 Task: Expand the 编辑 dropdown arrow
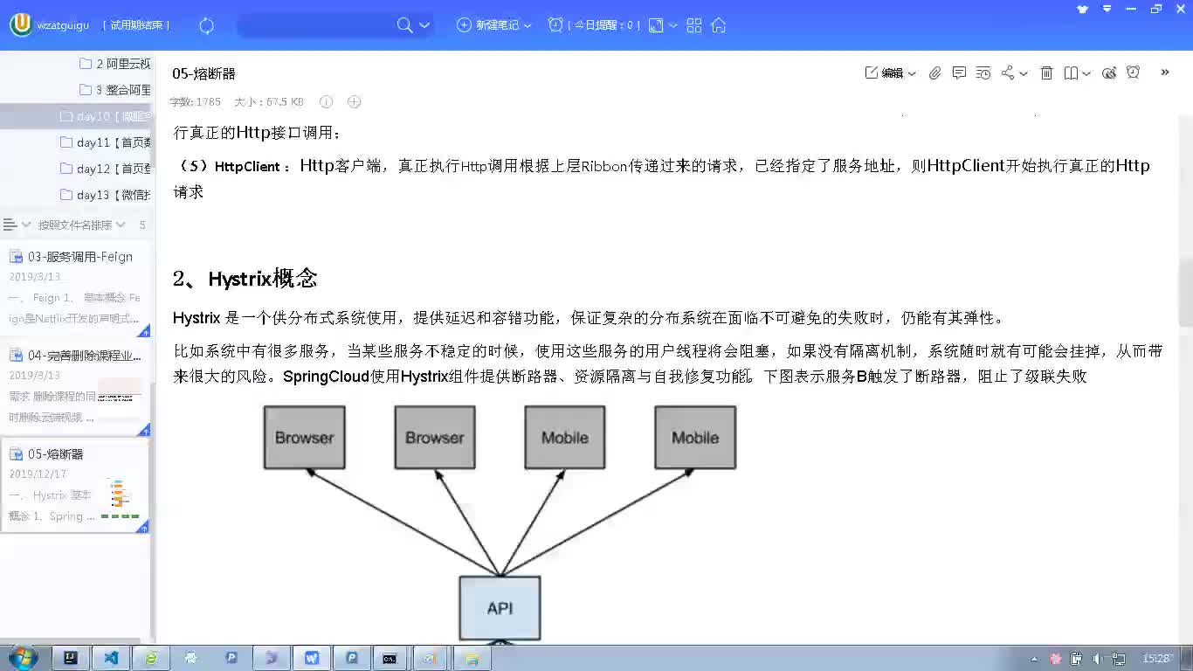click(912, 73)
